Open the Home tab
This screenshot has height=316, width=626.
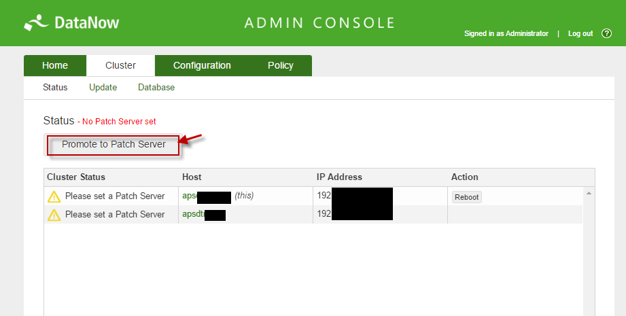[x=55, y=65]
